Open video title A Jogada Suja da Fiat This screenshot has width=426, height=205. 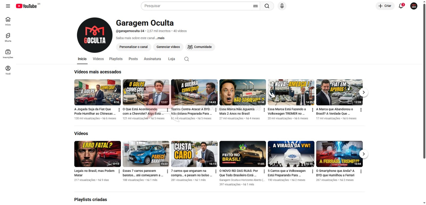pos(95,111)
